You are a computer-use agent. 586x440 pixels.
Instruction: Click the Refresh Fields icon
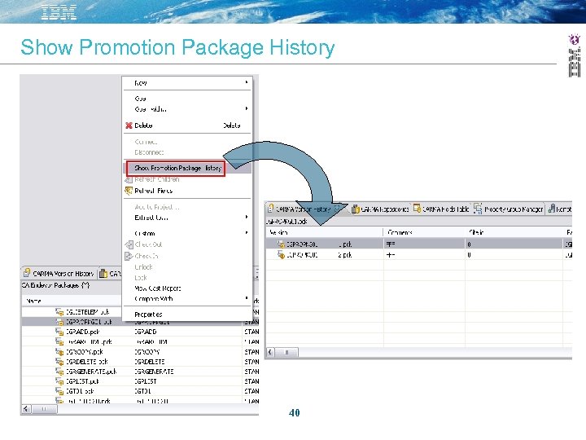129,191
